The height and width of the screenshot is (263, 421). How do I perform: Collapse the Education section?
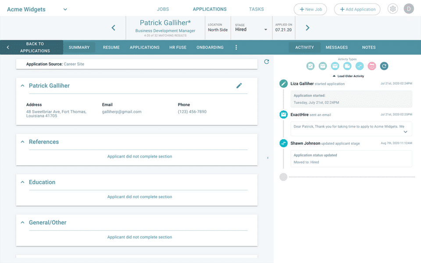click(x=22, y=182)
